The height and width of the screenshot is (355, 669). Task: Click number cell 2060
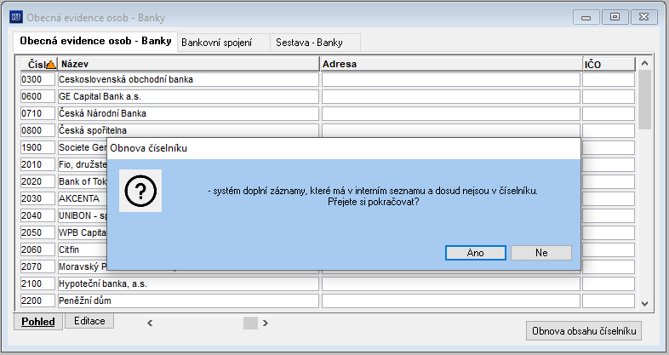pyautogui.click(x=37, y=249)
